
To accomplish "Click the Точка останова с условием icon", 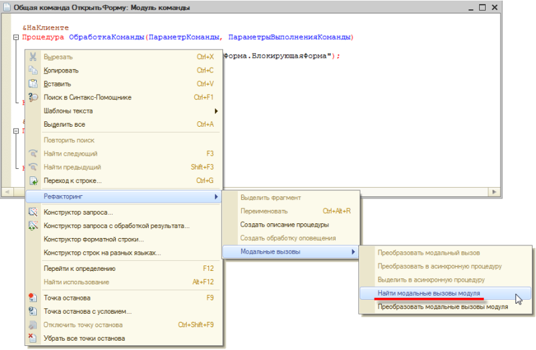I will tap(33, 311).
